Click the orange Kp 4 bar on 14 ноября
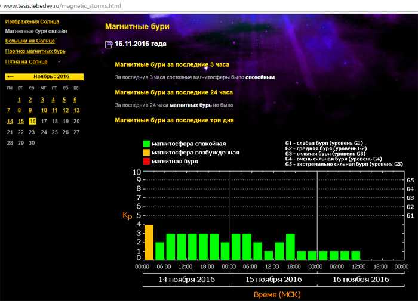 coord(149,243)
